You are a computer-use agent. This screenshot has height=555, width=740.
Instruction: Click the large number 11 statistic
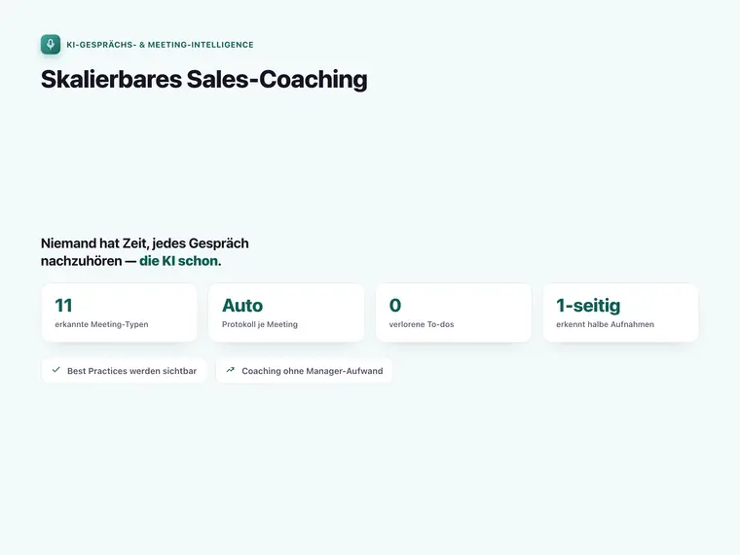tap(63, 306)
